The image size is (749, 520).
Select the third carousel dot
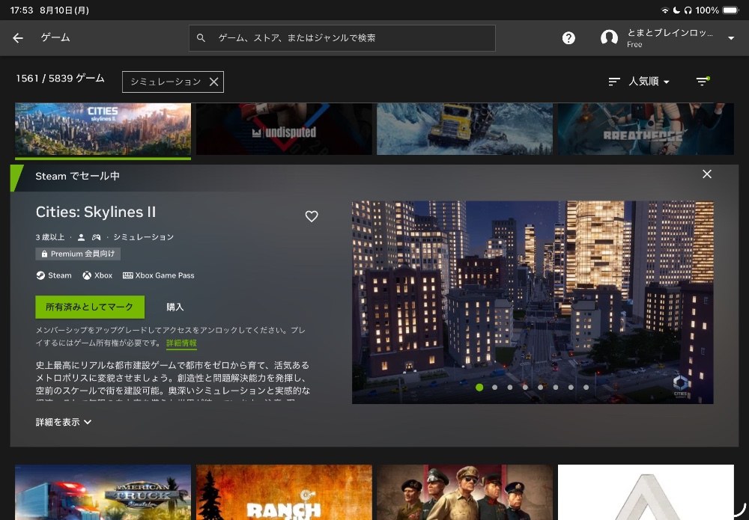click(x=509, y=388)
